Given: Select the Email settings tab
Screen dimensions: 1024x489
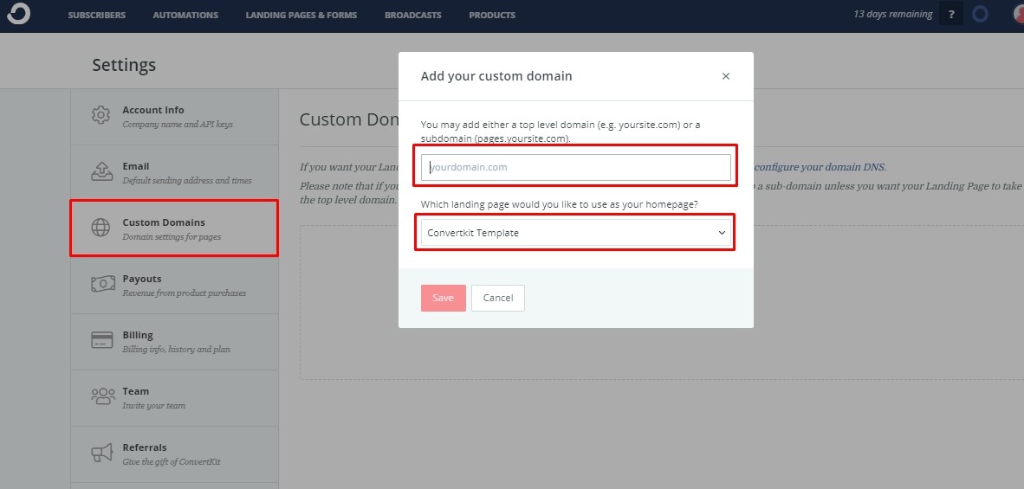Looking at the screenshot, I should click(x=174, y=173).
